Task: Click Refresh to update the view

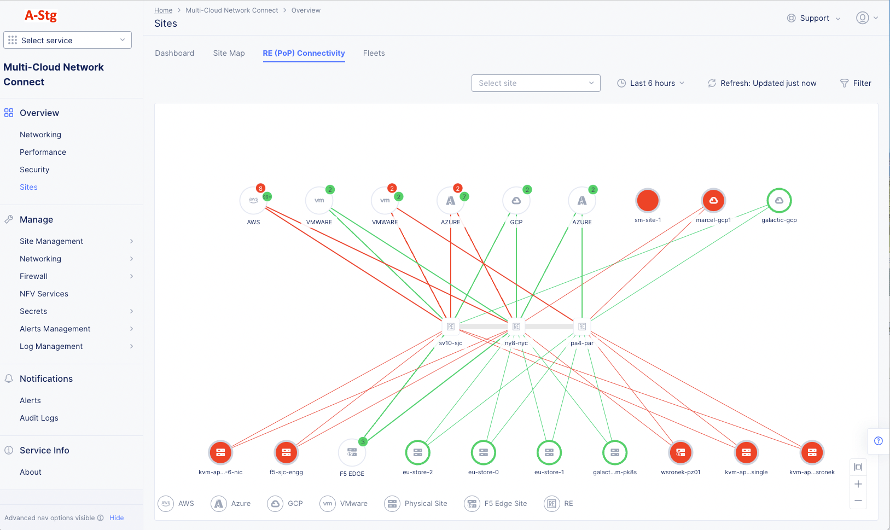Action: tap(762, 83)
